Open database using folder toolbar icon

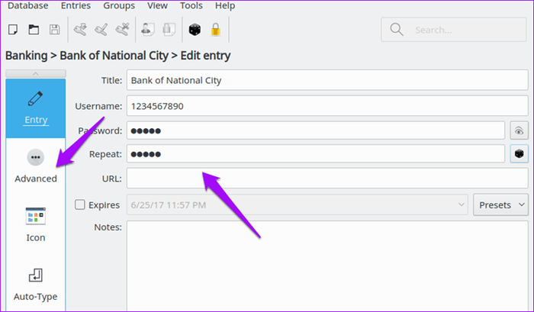coord(34,30)
